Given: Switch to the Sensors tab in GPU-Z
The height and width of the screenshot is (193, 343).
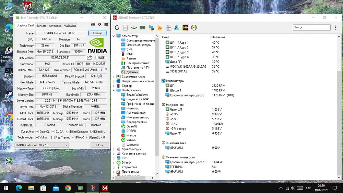Looking at the screenshot, I should (x=41, y=26).
